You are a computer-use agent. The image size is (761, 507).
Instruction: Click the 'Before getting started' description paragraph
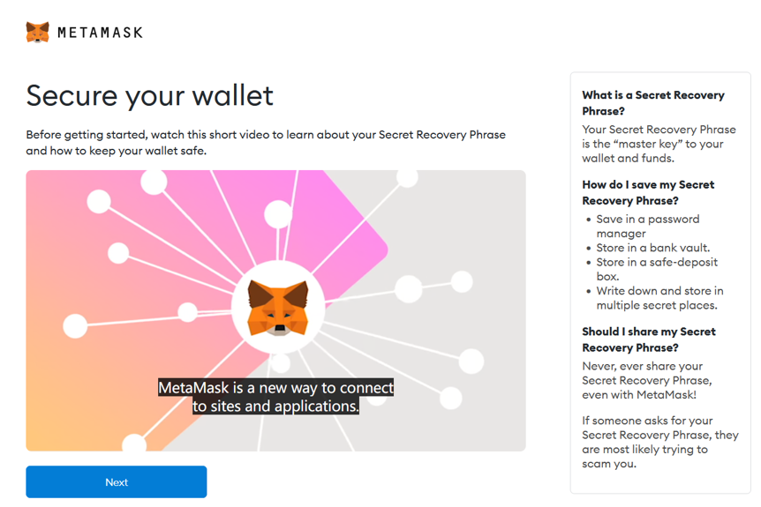pyautogui.click(x=266, y=143)
